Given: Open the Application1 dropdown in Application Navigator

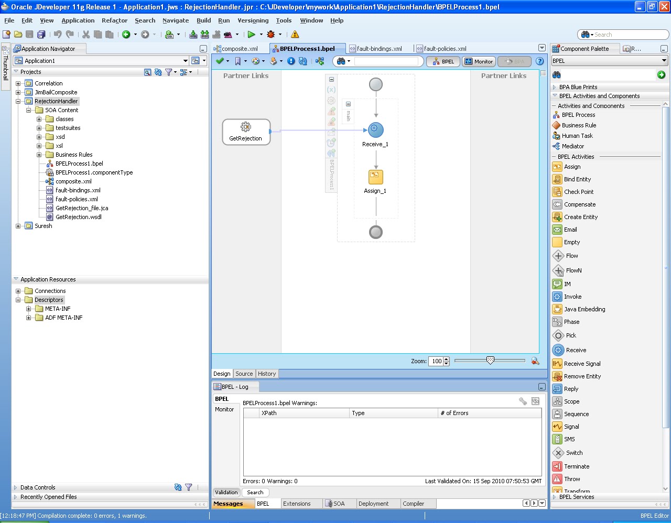Looking at the screenshot, I should [187, 60].
